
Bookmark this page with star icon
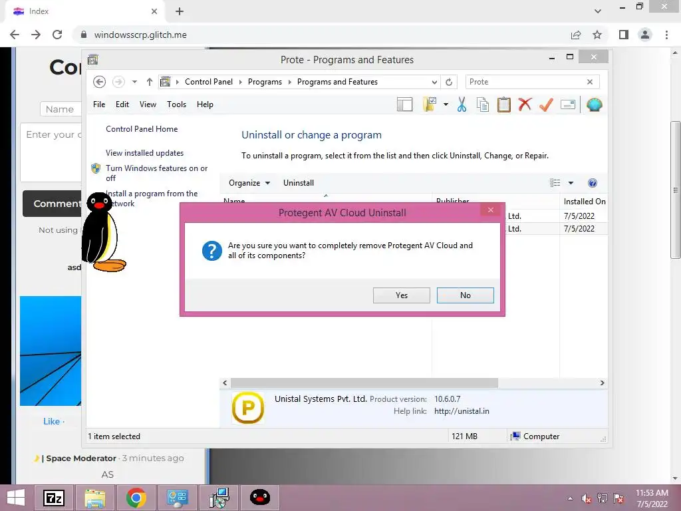597,35
